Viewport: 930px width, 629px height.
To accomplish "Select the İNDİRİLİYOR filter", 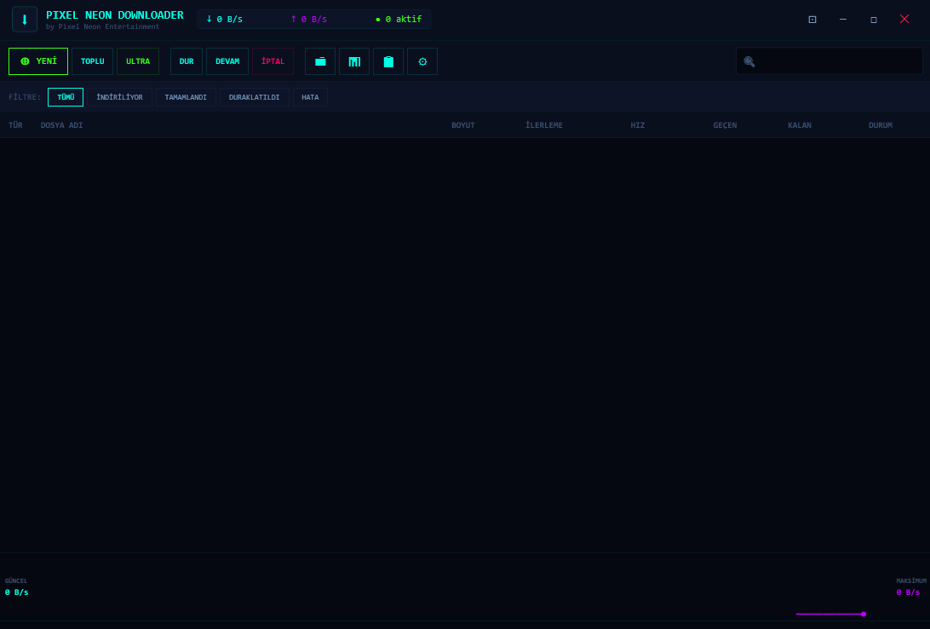I will (x=120, y=97).
